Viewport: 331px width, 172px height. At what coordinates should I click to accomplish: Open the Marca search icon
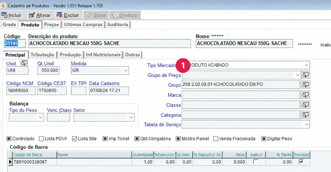click(x=305, y=95)
